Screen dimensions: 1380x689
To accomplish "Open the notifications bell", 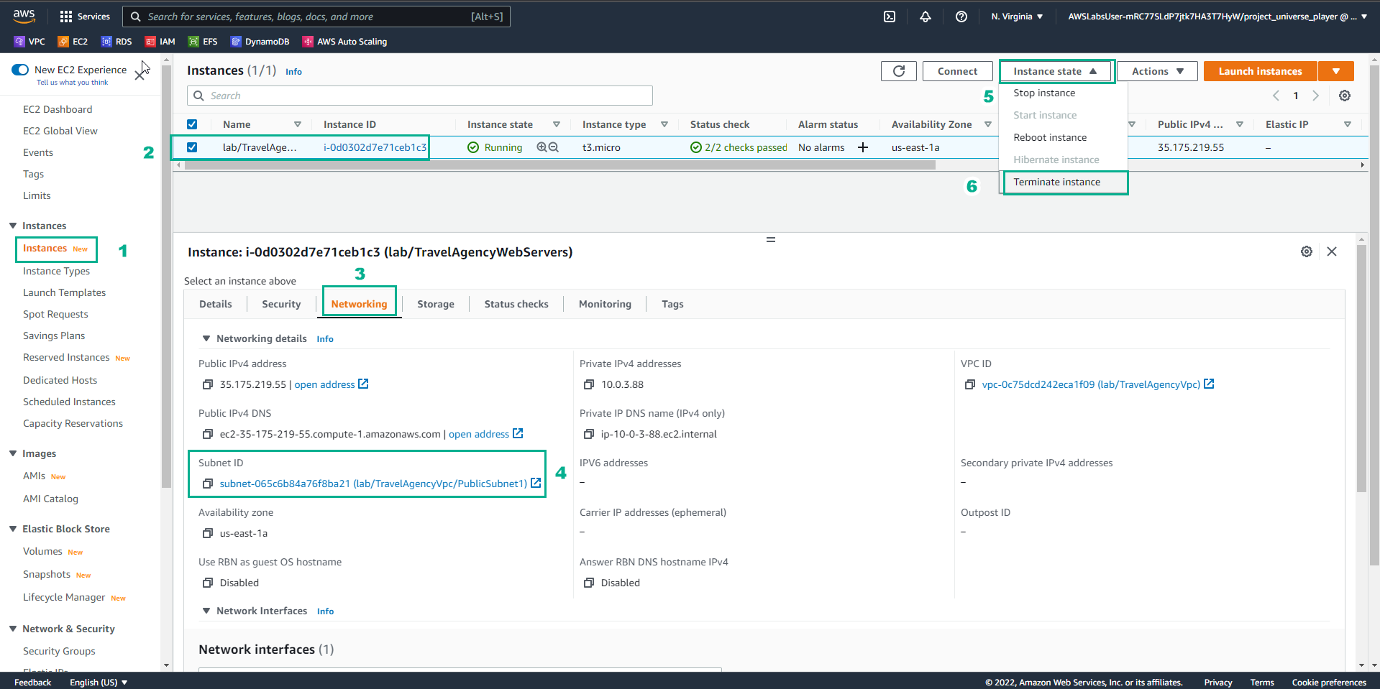I will 926,17.
